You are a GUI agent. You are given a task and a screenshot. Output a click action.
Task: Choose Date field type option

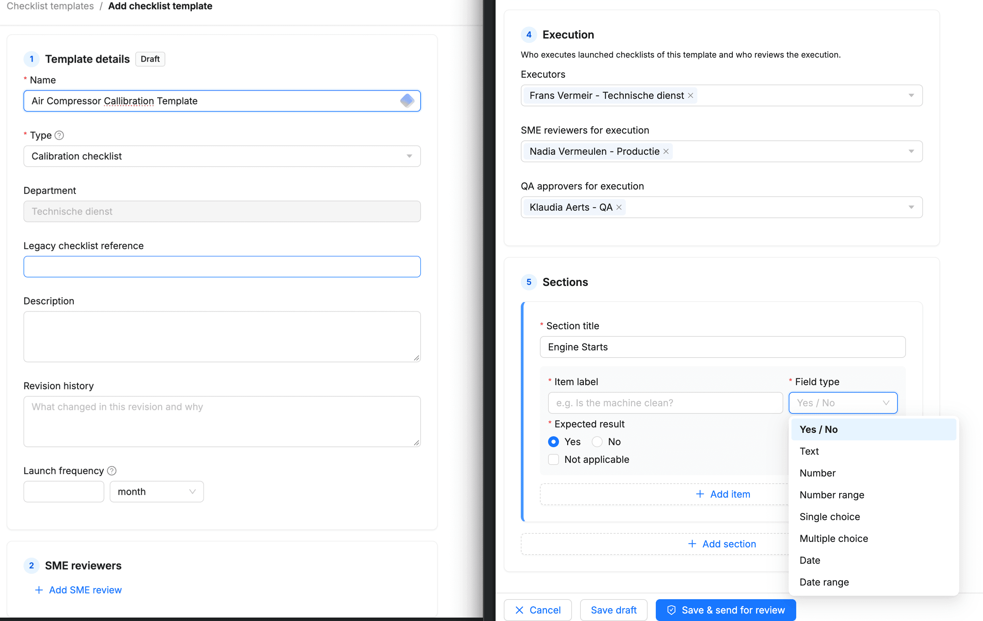pos(874,560)
